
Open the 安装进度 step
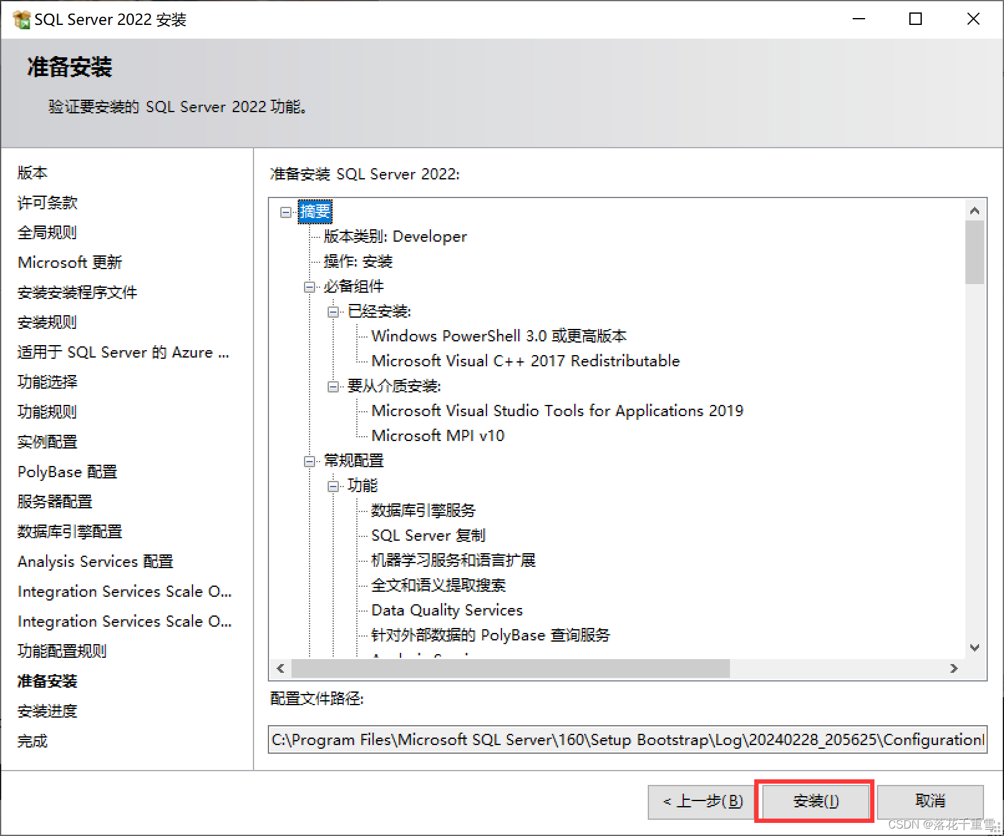point(47,711)
